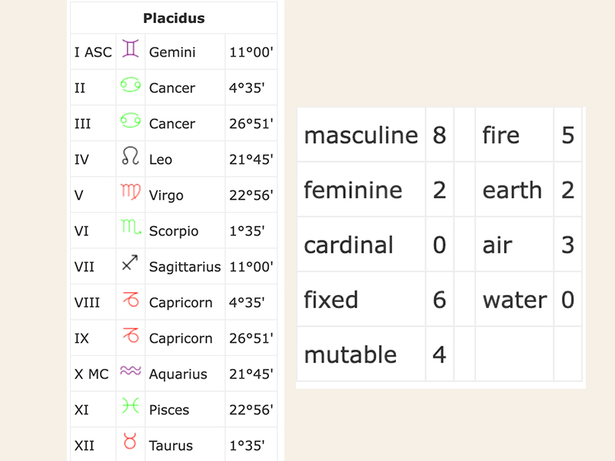
Task: Click the I ASC house label
Action: (x=93, y=52)
